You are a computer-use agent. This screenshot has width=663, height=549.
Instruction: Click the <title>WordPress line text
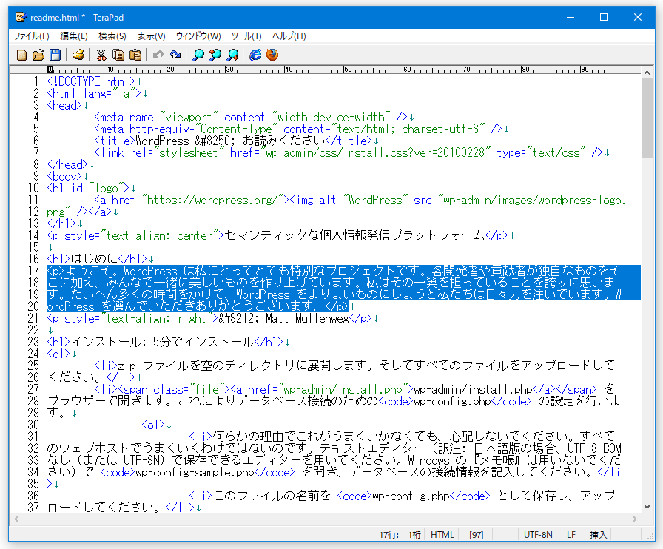tap(233, 141)
